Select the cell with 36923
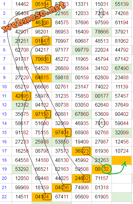Image resolution: width=133 pixels, height=204 pixels. tap(82, 151)
